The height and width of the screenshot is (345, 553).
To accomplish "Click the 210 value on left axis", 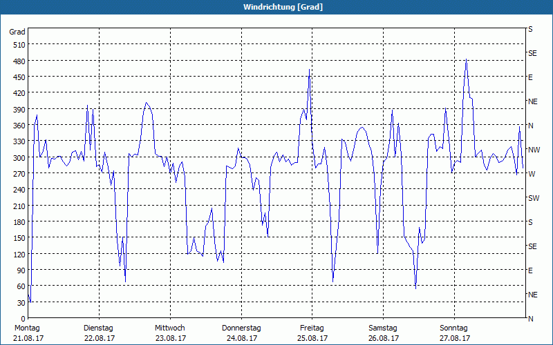I will [x=19, y=206].
